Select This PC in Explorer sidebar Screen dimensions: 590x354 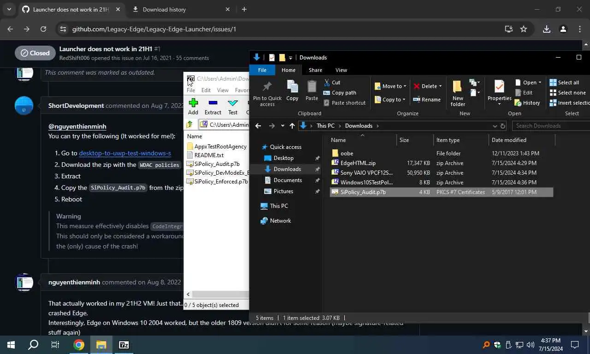(x=279, y=206)
